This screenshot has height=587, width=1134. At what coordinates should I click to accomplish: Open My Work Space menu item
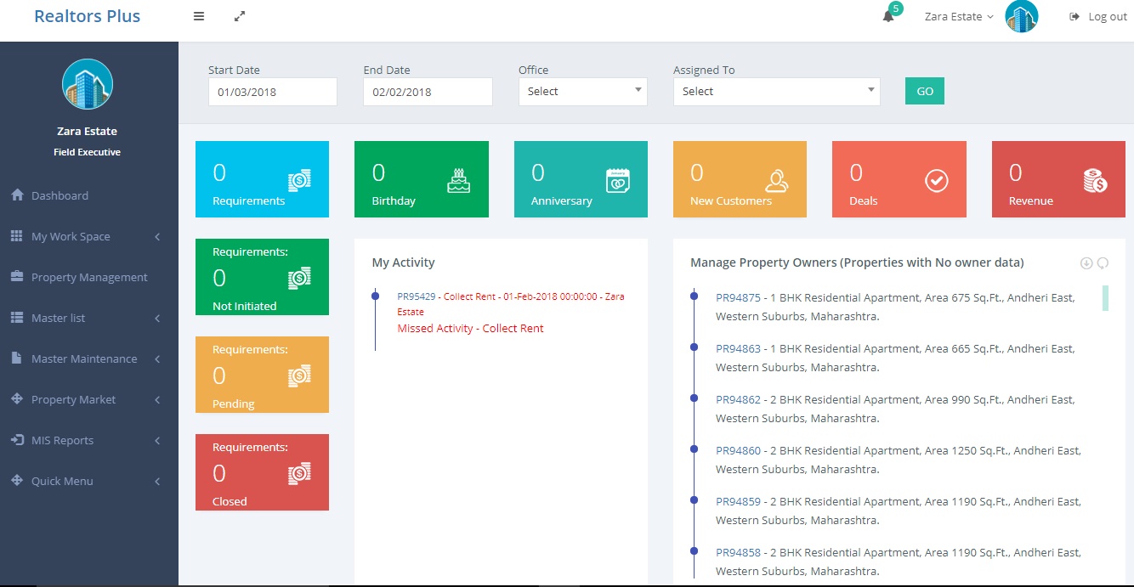pyautogui.click(x=89, y=236)
